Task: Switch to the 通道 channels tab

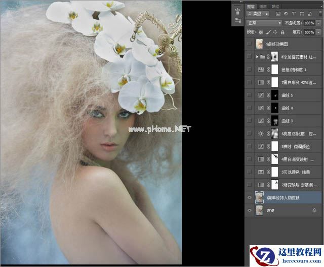Action: [263, 7]
